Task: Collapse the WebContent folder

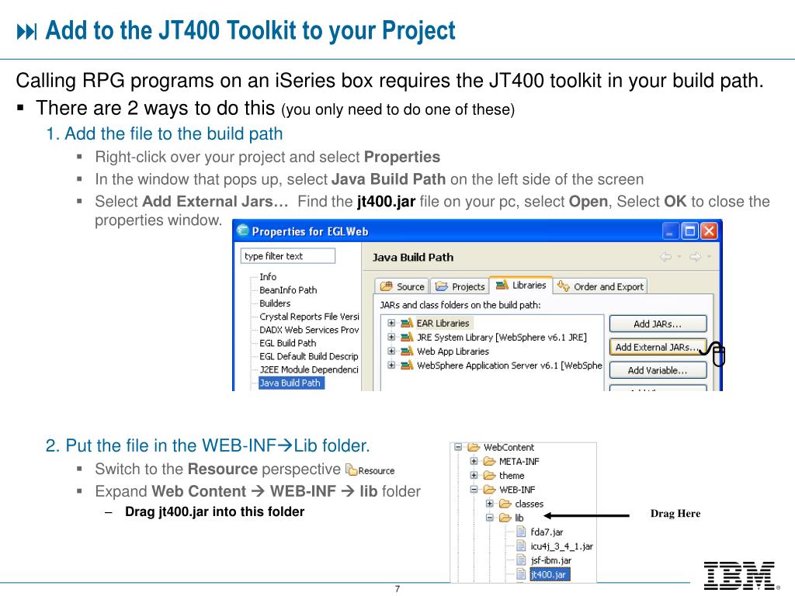Action: (458, 447)
